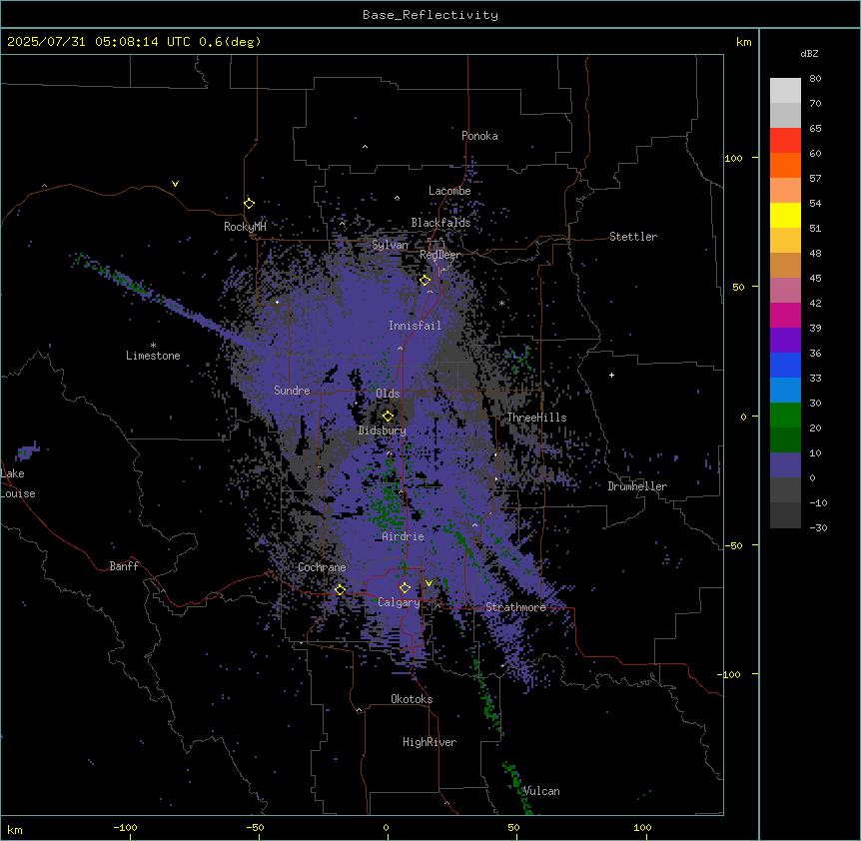Click the Base_Reflectivity title
This screenshot has height=841, width=861.
pyautogui.click(x=430, y=15)
